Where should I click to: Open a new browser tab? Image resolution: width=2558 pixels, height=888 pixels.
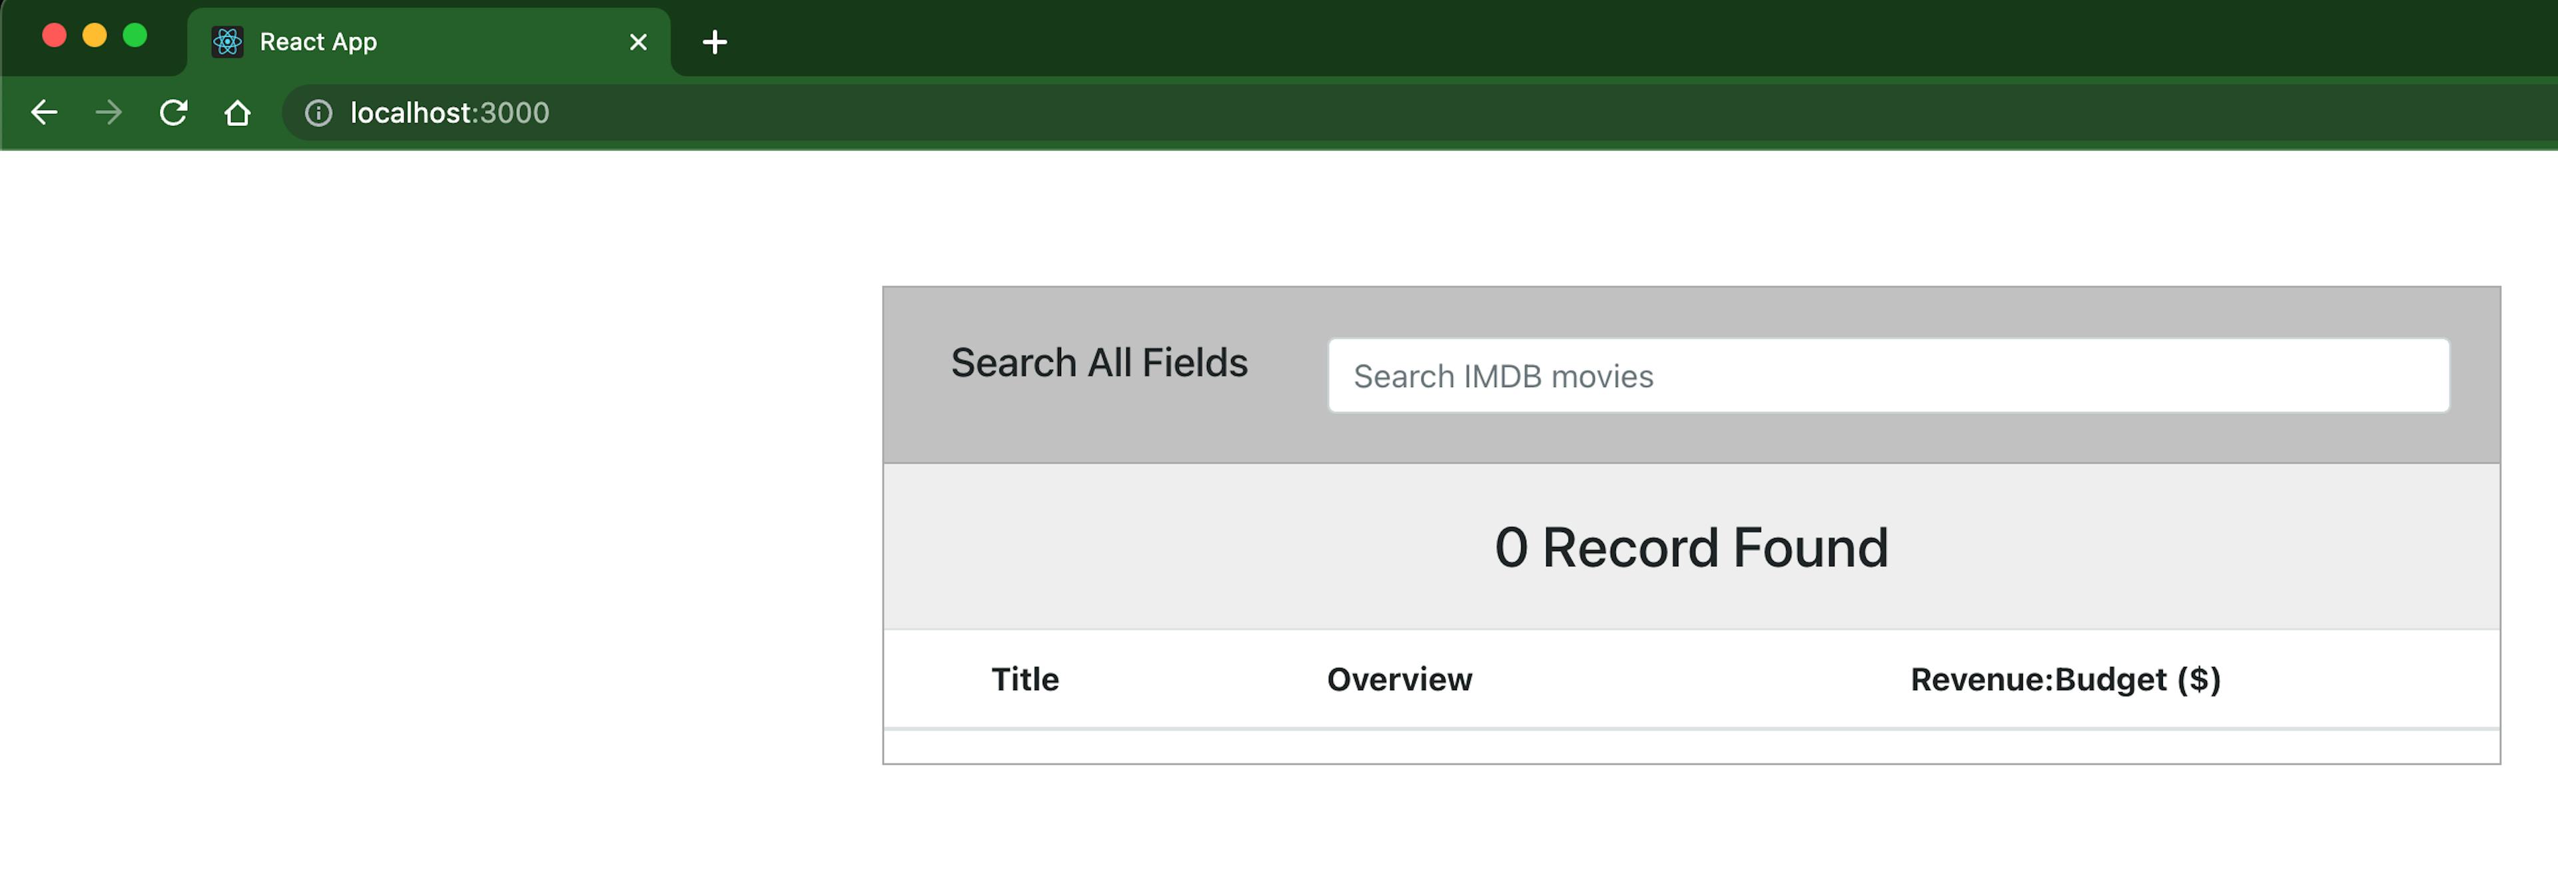[714, 42]
